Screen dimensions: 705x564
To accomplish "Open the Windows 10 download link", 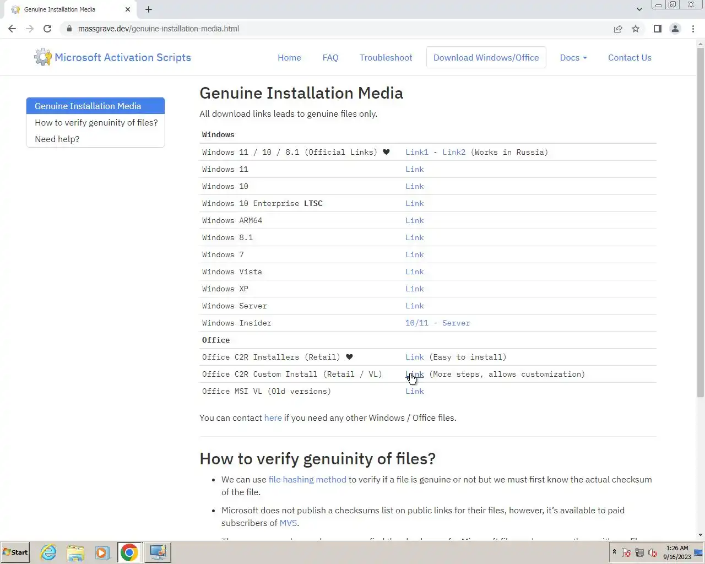I will click(415, 186).
